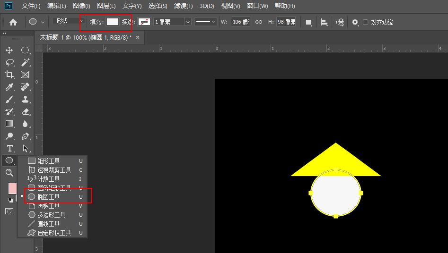The height and width of the screenshot is (253, 448).
Task: Select the Pen tool
Action: point(26,136)
